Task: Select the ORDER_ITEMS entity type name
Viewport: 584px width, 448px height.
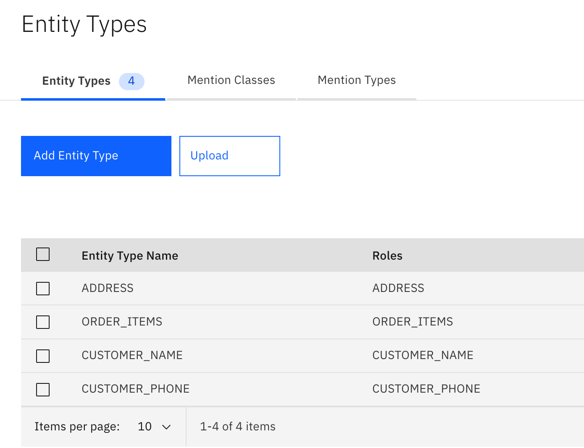Action: pos(122,322)
